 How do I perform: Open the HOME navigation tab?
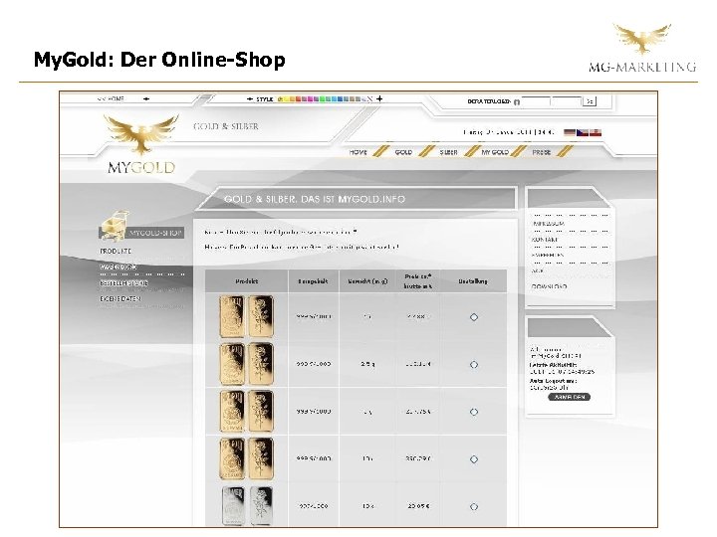pyautogui.click(x=358, y=152)
